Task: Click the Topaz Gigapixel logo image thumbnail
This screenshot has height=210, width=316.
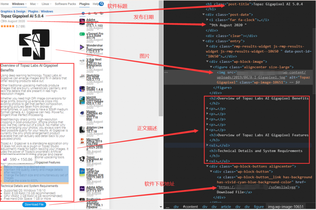Action: [x=34, y=44]
